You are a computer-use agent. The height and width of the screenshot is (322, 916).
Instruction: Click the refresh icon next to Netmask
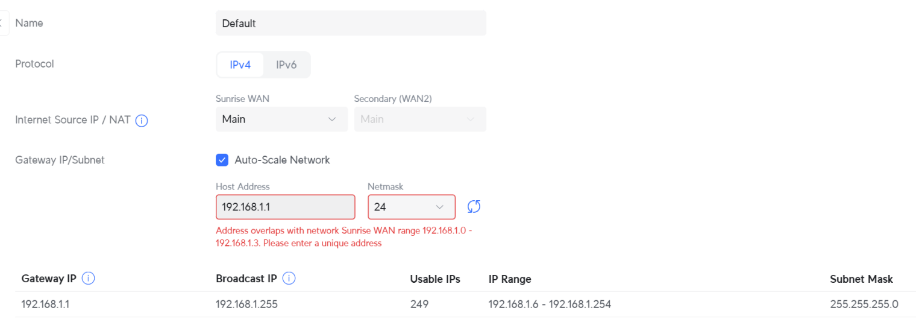point(474,207)
